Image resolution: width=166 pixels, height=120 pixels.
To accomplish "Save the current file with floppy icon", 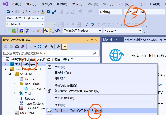I will [x=48, y=12].
